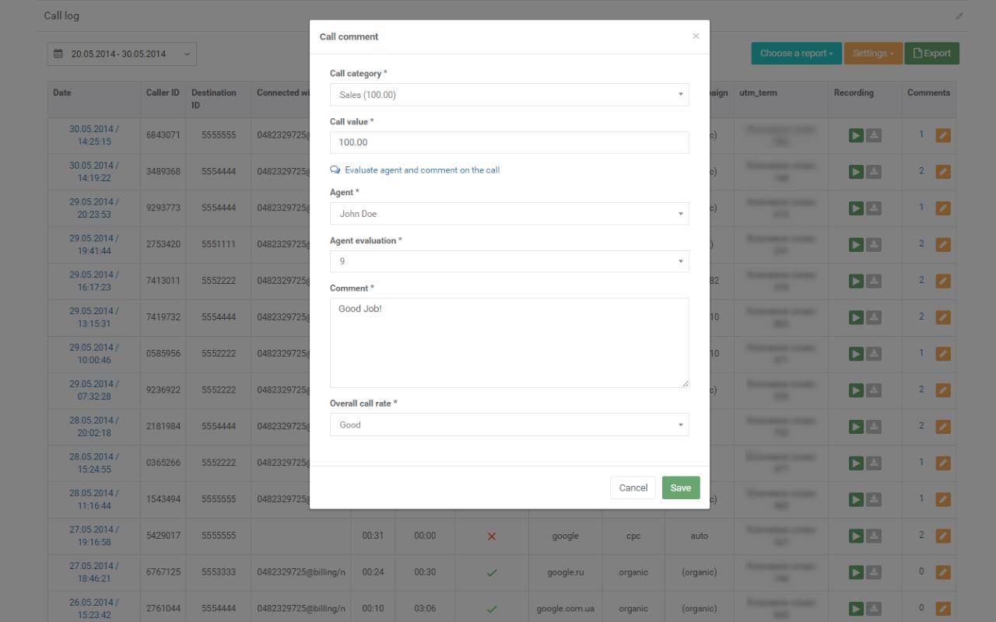Open the Settings dropdown menu
This screenshot has width=996, height=622.
(x=873, y=53)
